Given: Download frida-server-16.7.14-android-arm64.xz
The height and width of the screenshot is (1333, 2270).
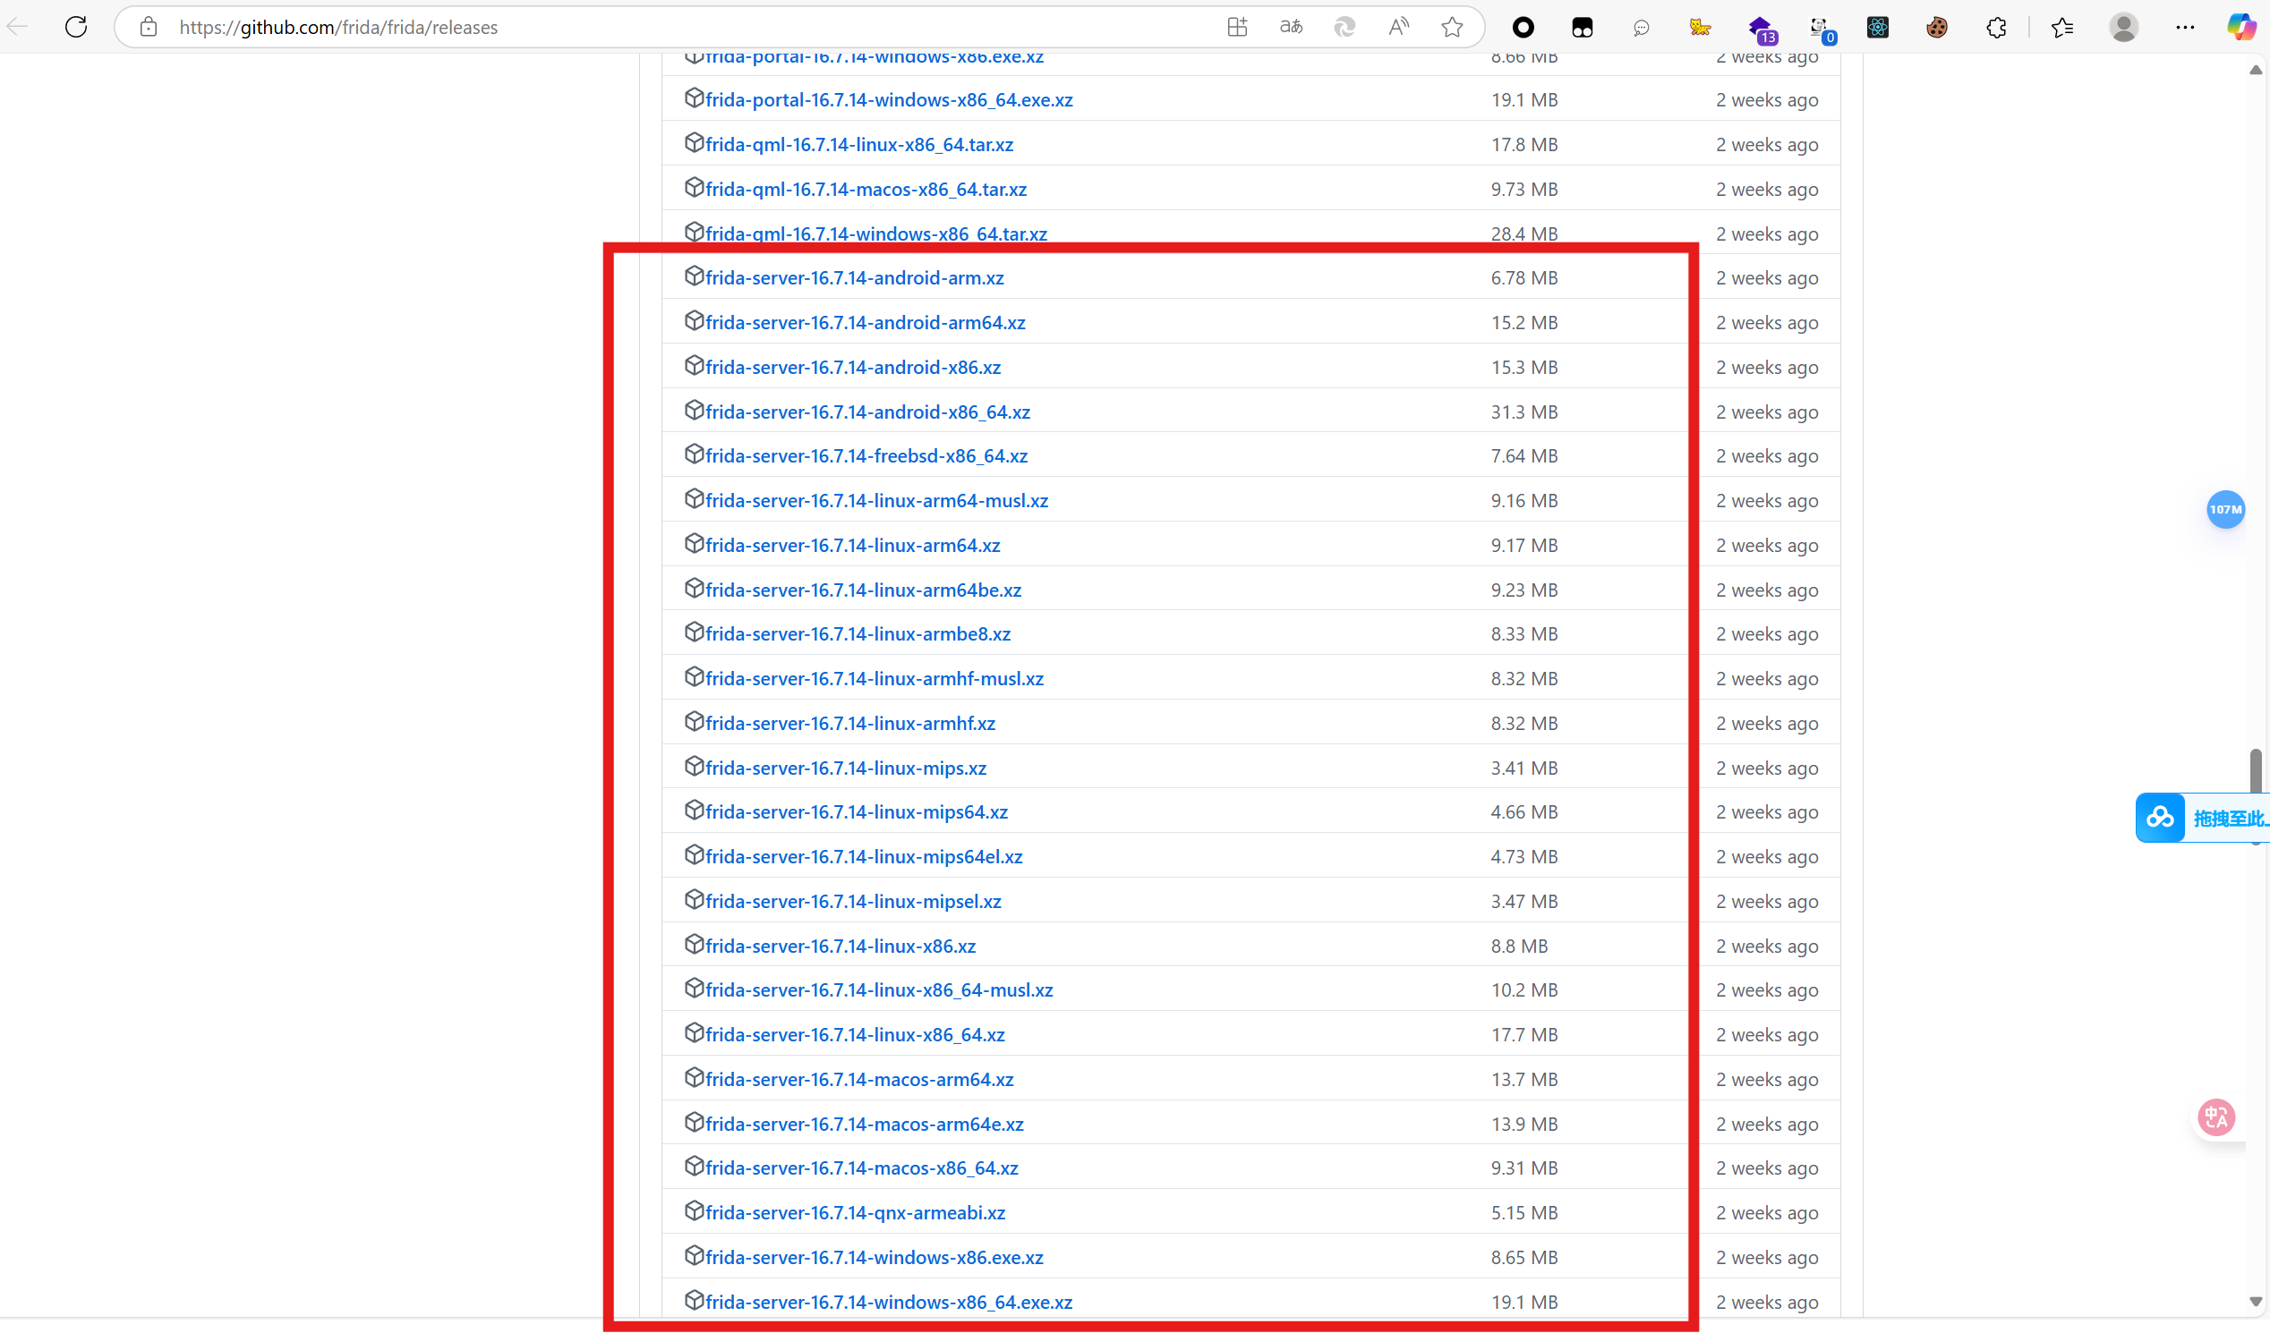Looking at the screenshot, I should [866, 322].
